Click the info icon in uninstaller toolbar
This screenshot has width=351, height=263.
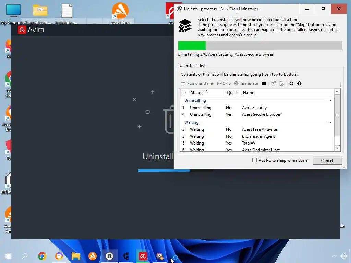click(299, 84)
